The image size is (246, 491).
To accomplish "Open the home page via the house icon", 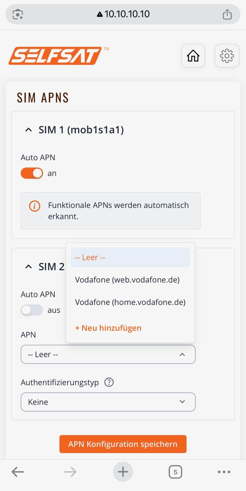I will (193, 56).
